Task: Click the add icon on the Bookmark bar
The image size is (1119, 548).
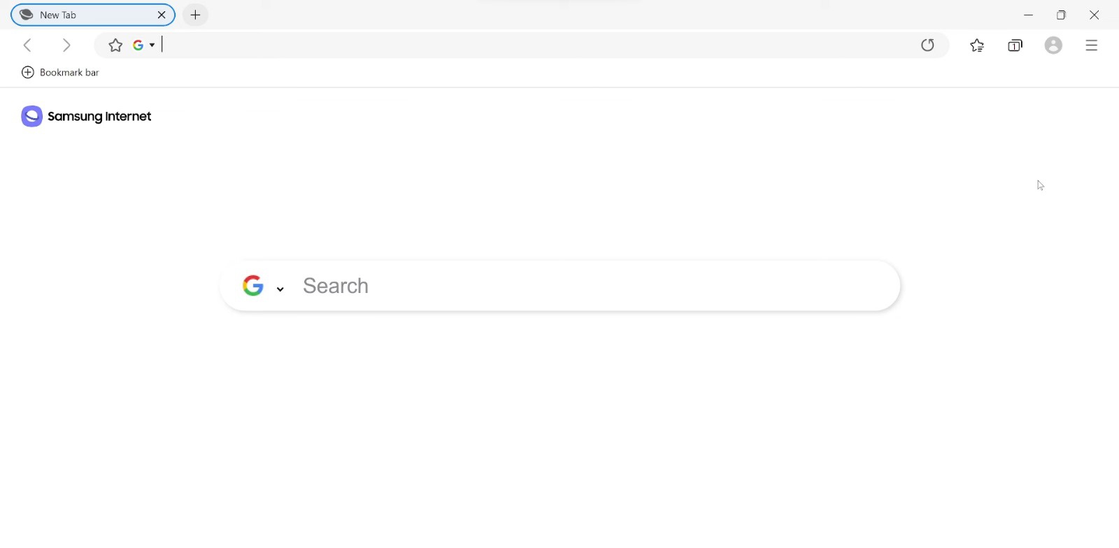Action: (x=28, y=73)
